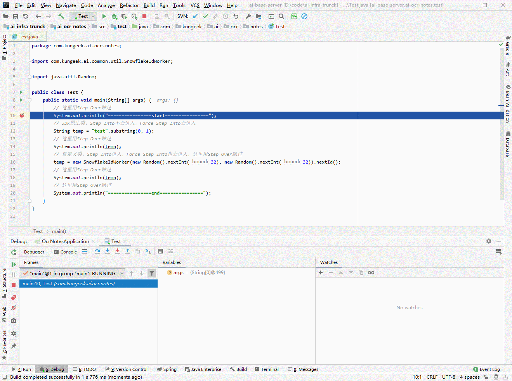Open the Refactor menu
512x381 pixels.
pos(129,5)
